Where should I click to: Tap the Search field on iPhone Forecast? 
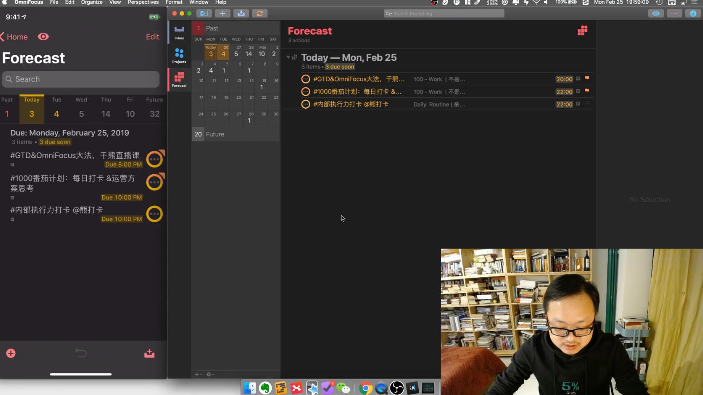pyautogui.click(x=81, y=79)
